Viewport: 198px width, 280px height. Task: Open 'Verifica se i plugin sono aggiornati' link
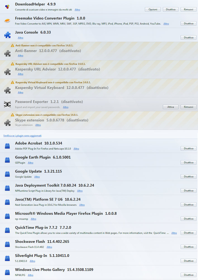(x=22, y=136)
